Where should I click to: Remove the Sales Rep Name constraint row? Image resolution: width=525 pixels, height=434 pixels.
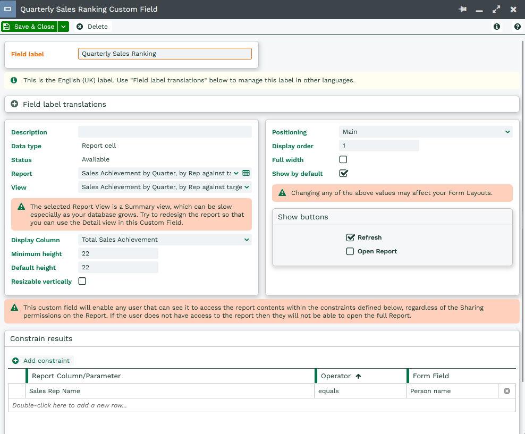point(506,391)
